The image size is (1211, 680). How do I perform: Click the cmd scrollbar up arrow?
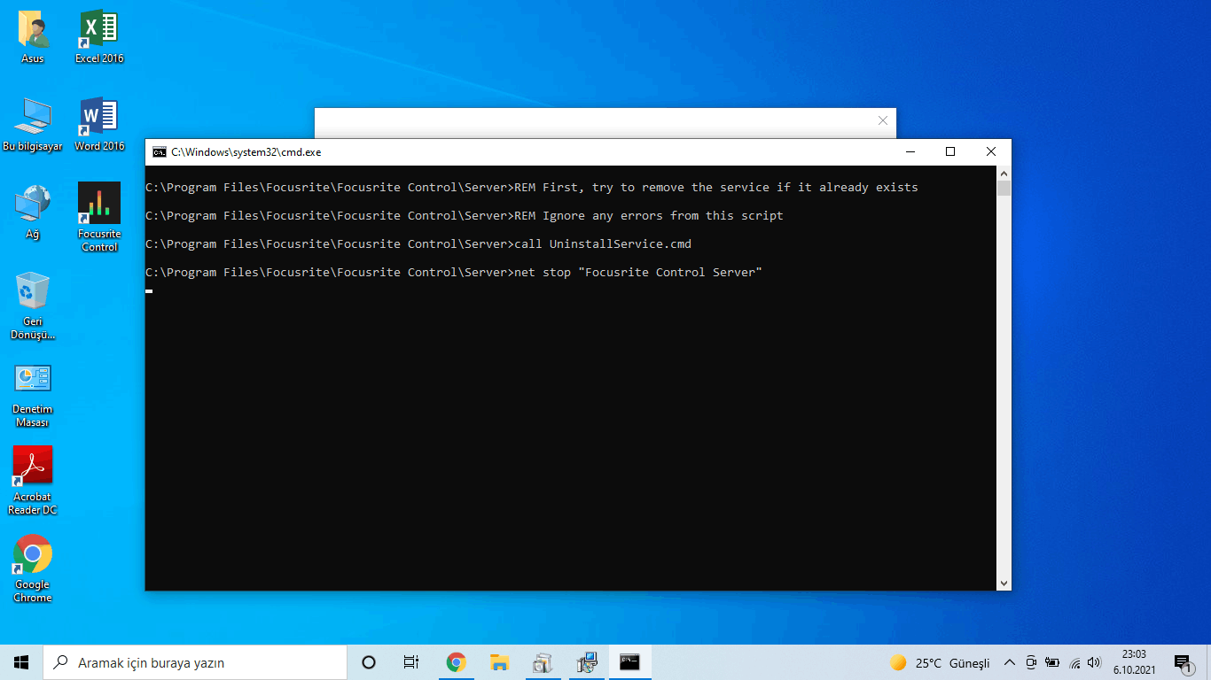[1004, 174]
